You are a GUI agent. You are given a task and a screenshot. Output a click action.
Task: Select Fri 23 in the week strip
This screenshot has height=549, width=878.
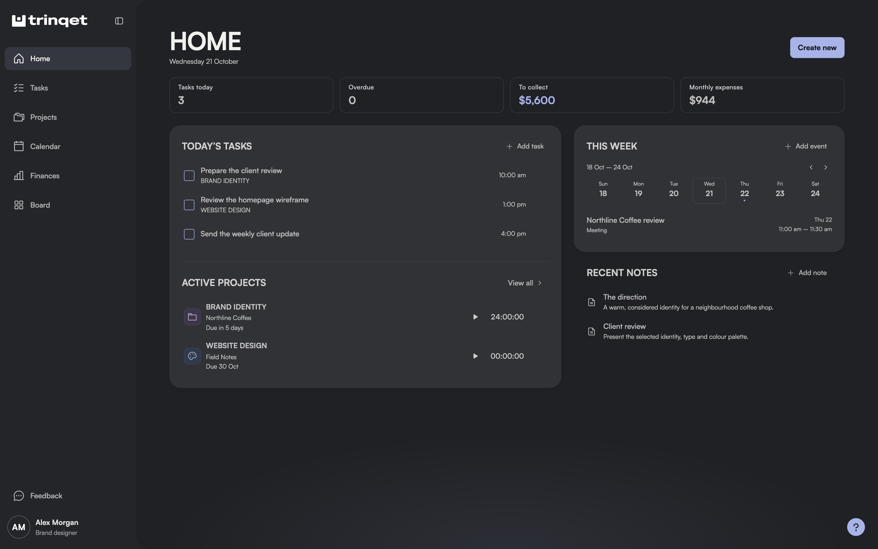tap(780, 191)
